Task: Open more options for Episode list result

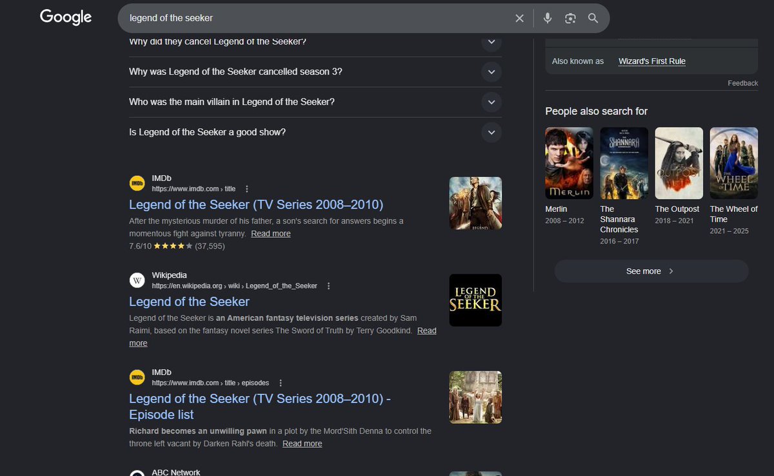Action: point(281,383)
